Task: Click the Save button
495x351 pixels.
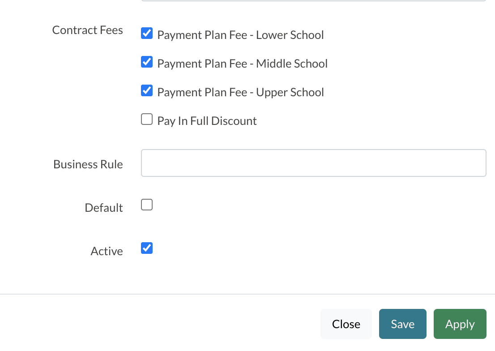Action: click(402, 324)
